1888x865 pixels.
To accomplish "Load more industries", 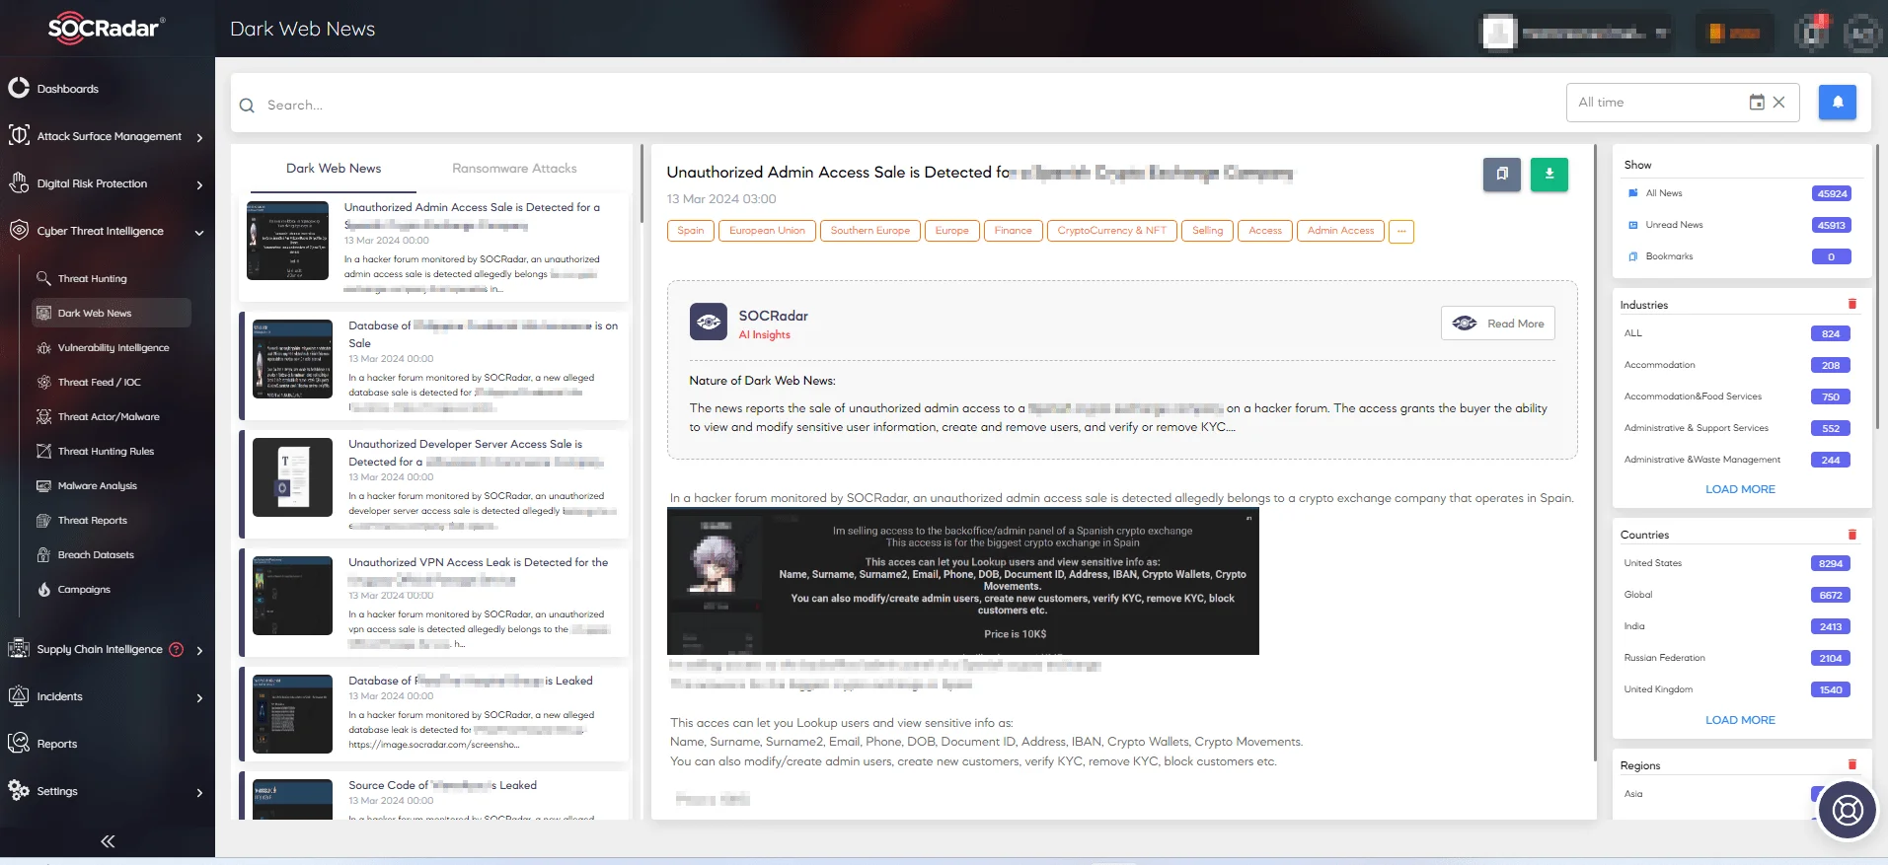I will (1740, 489).
